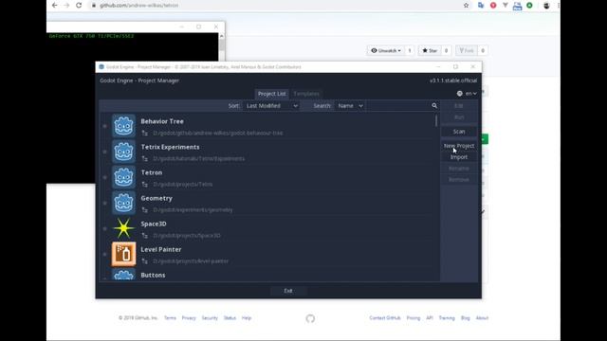This screenshot has width=607, height=341.
Task: Click the Rename button
Action: coord(459,169)
